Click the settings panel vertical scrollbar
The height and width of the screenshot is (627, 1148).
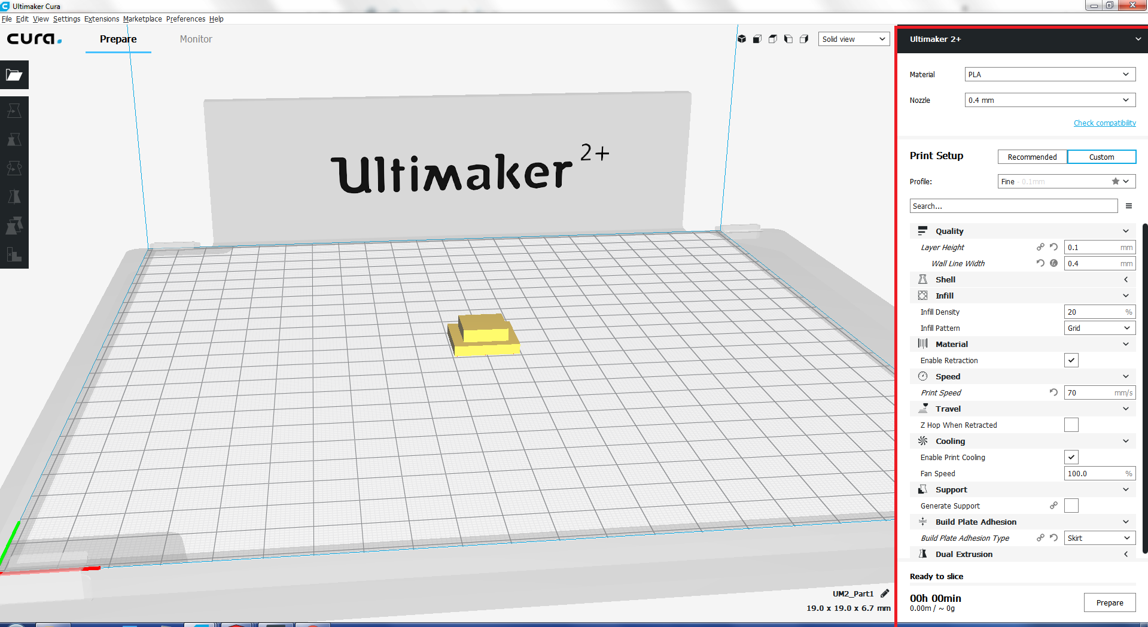(x=1145, y=389)
